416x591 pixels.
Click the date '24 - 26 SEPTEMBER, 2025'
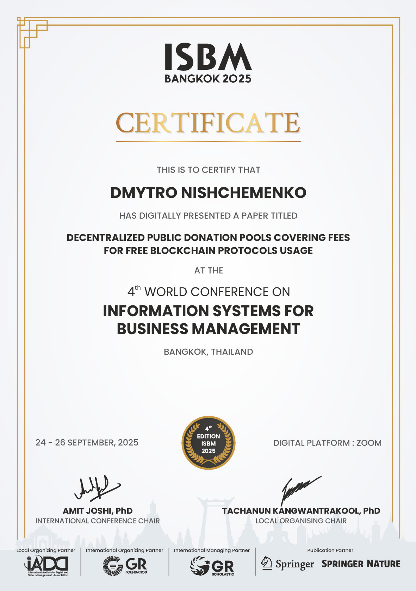[87, 443]
